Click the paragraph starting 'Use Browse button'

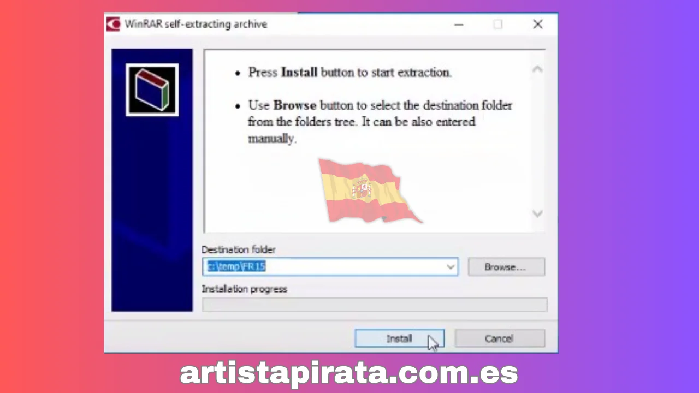point(380,122)
